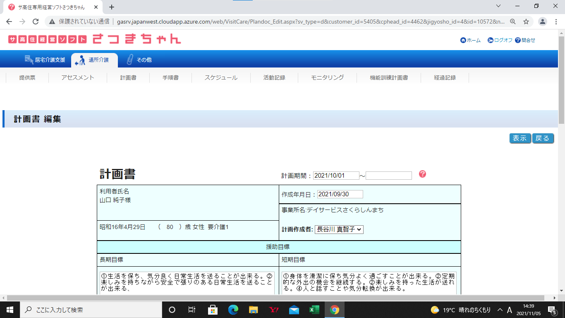Select the 機能訓練計画書 menu item
This screenshot has height=318, width=565.
coord(388,77)
